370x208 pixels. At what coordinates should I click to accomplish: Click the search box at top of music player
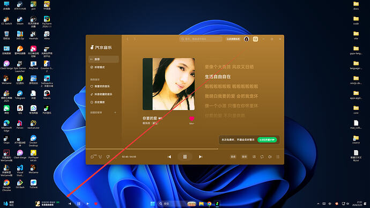(201, 39)
